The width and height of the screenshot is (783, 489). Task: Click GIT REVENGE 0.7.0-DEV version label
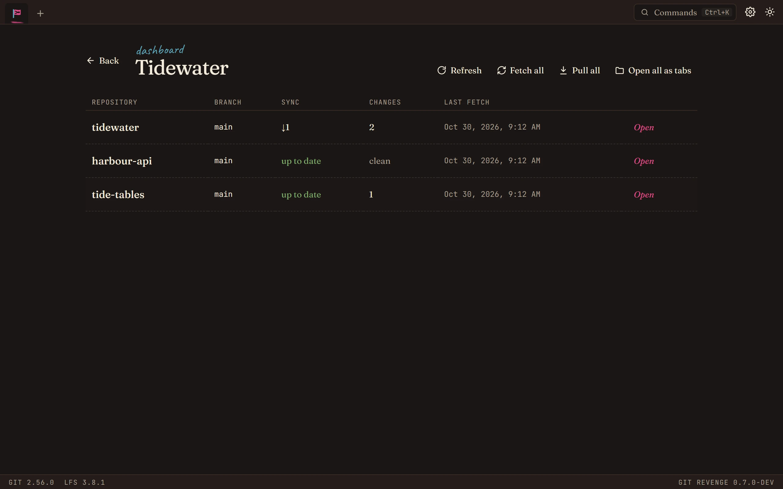pyautogui.click(x=726, y=482)
